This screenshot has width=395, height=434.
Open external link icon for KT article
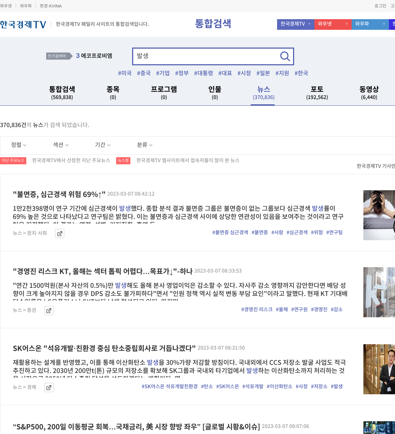point(49,311)
